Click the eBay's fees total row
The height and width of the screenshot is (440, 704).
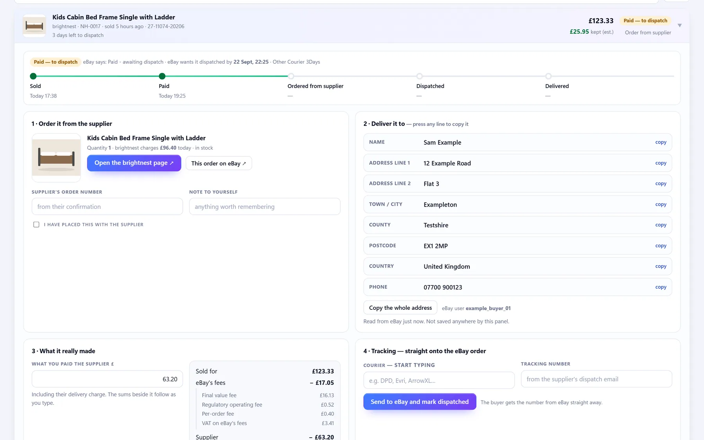265,383
